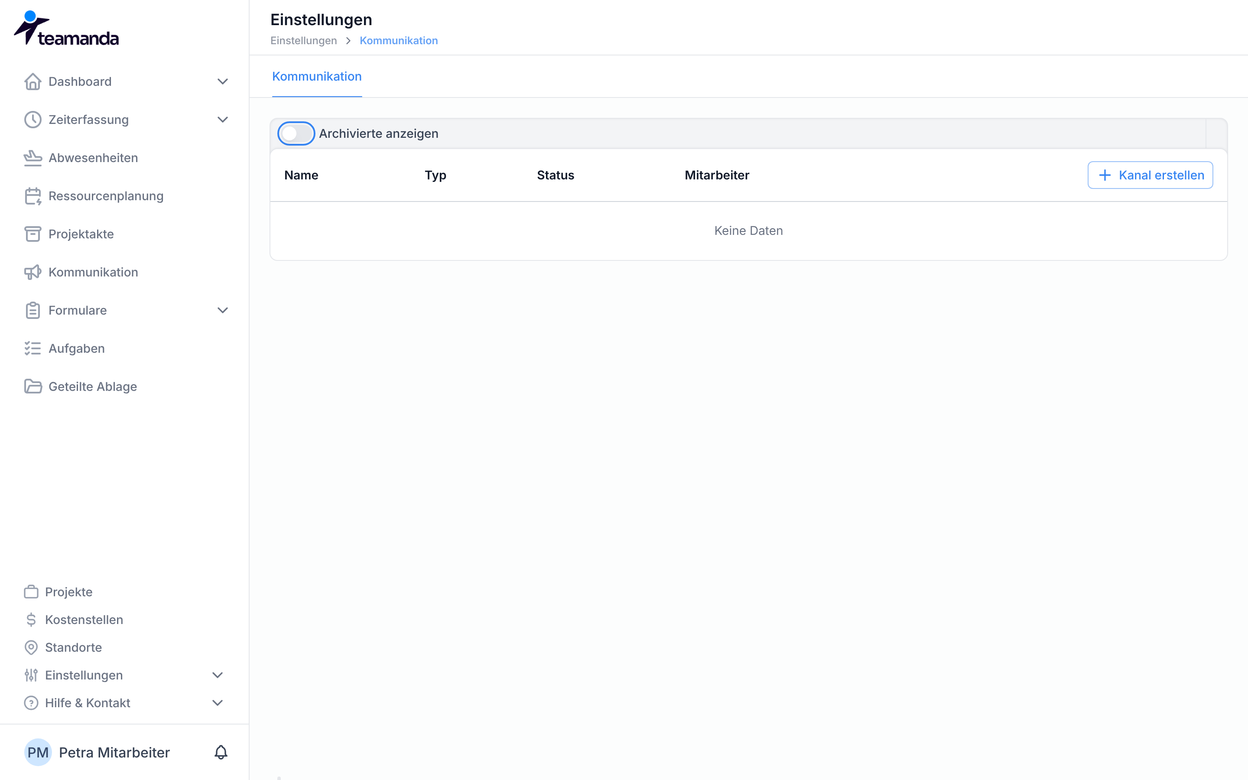The image size is (1248, 780).
Task: Click the Kostenstellen dollar icon
Action: click(31, 620)
